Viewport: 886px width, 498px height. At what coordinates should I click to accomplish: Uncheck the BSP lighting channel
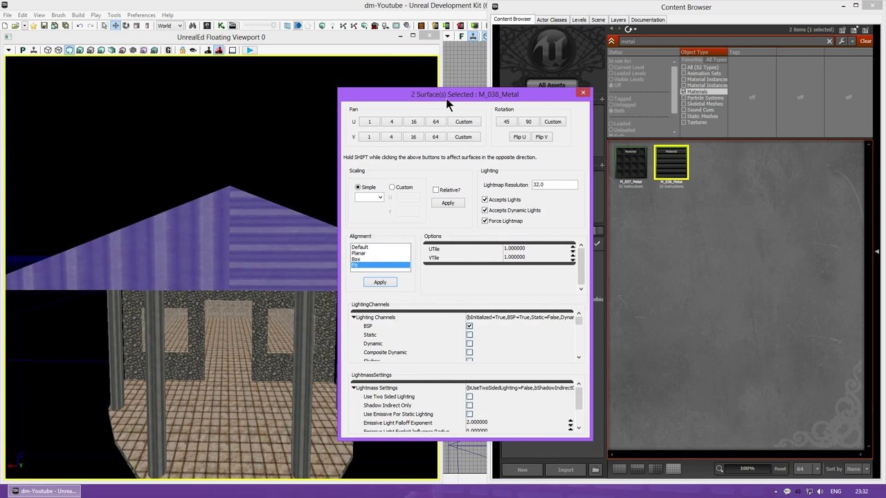(x=469, y=326)
